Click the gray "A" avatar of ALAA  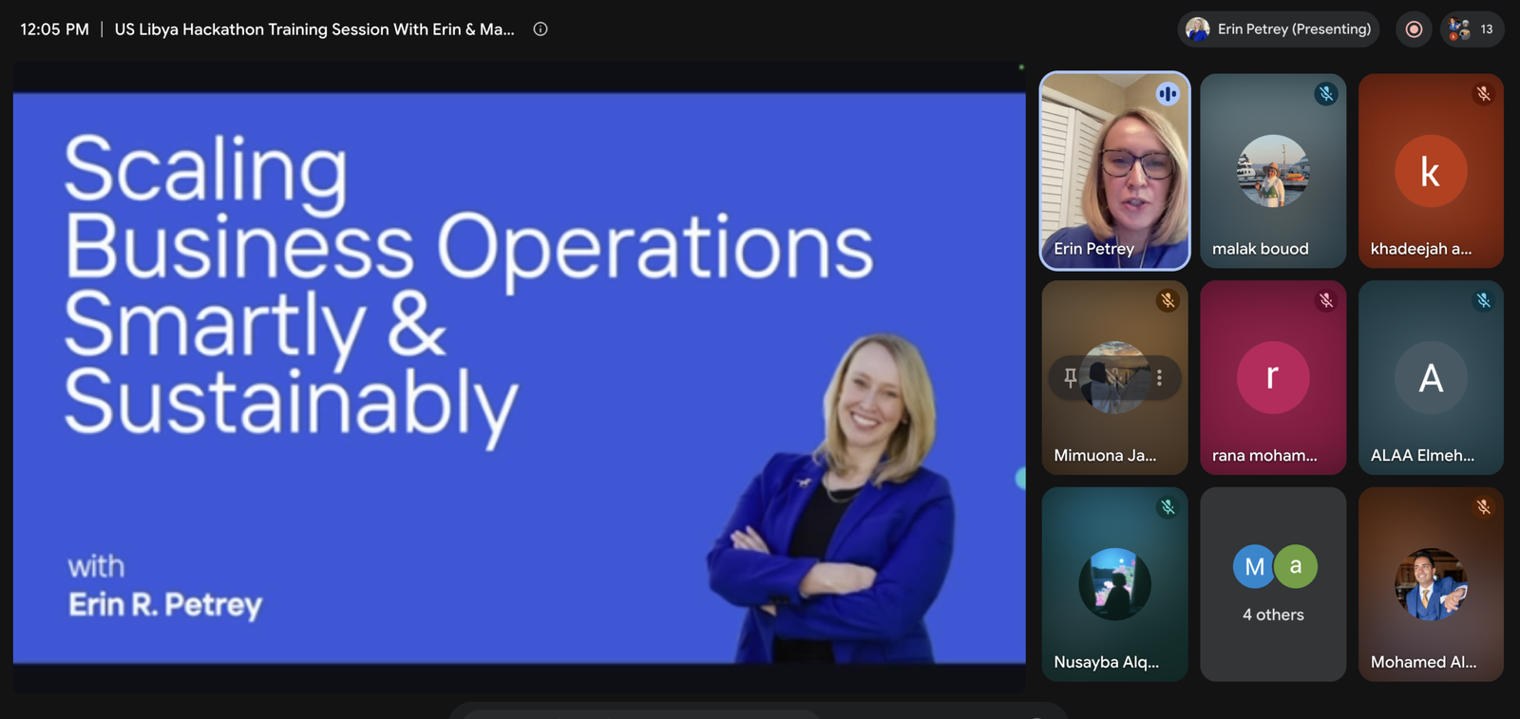point(1431,377)
